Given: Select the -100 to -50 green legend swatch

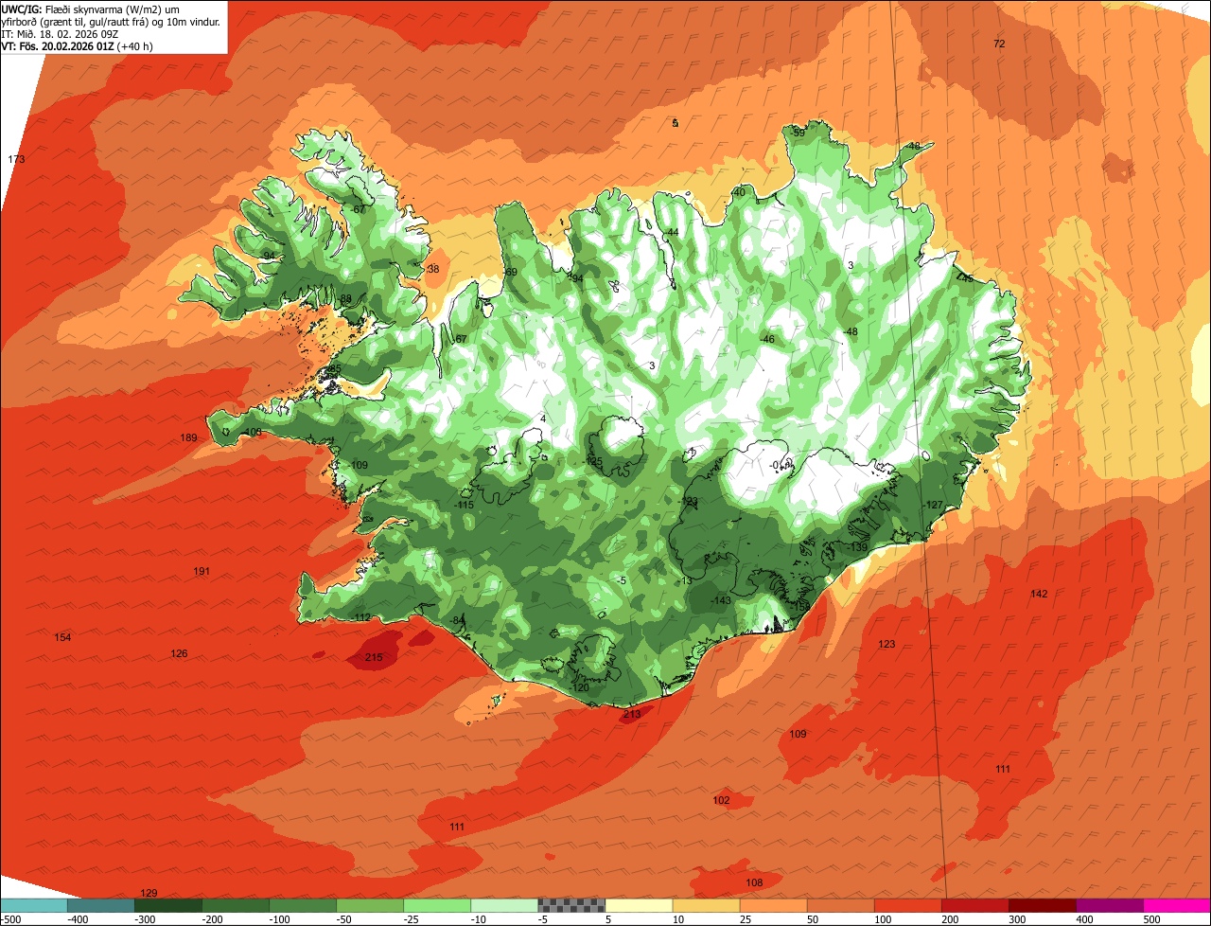Looking at the screenshot, I should [x=303, y=905].
